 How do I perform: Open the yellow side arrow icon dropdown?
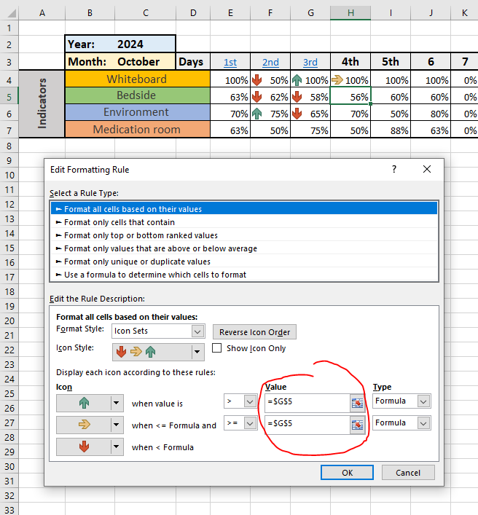click(x=116, y=425)
